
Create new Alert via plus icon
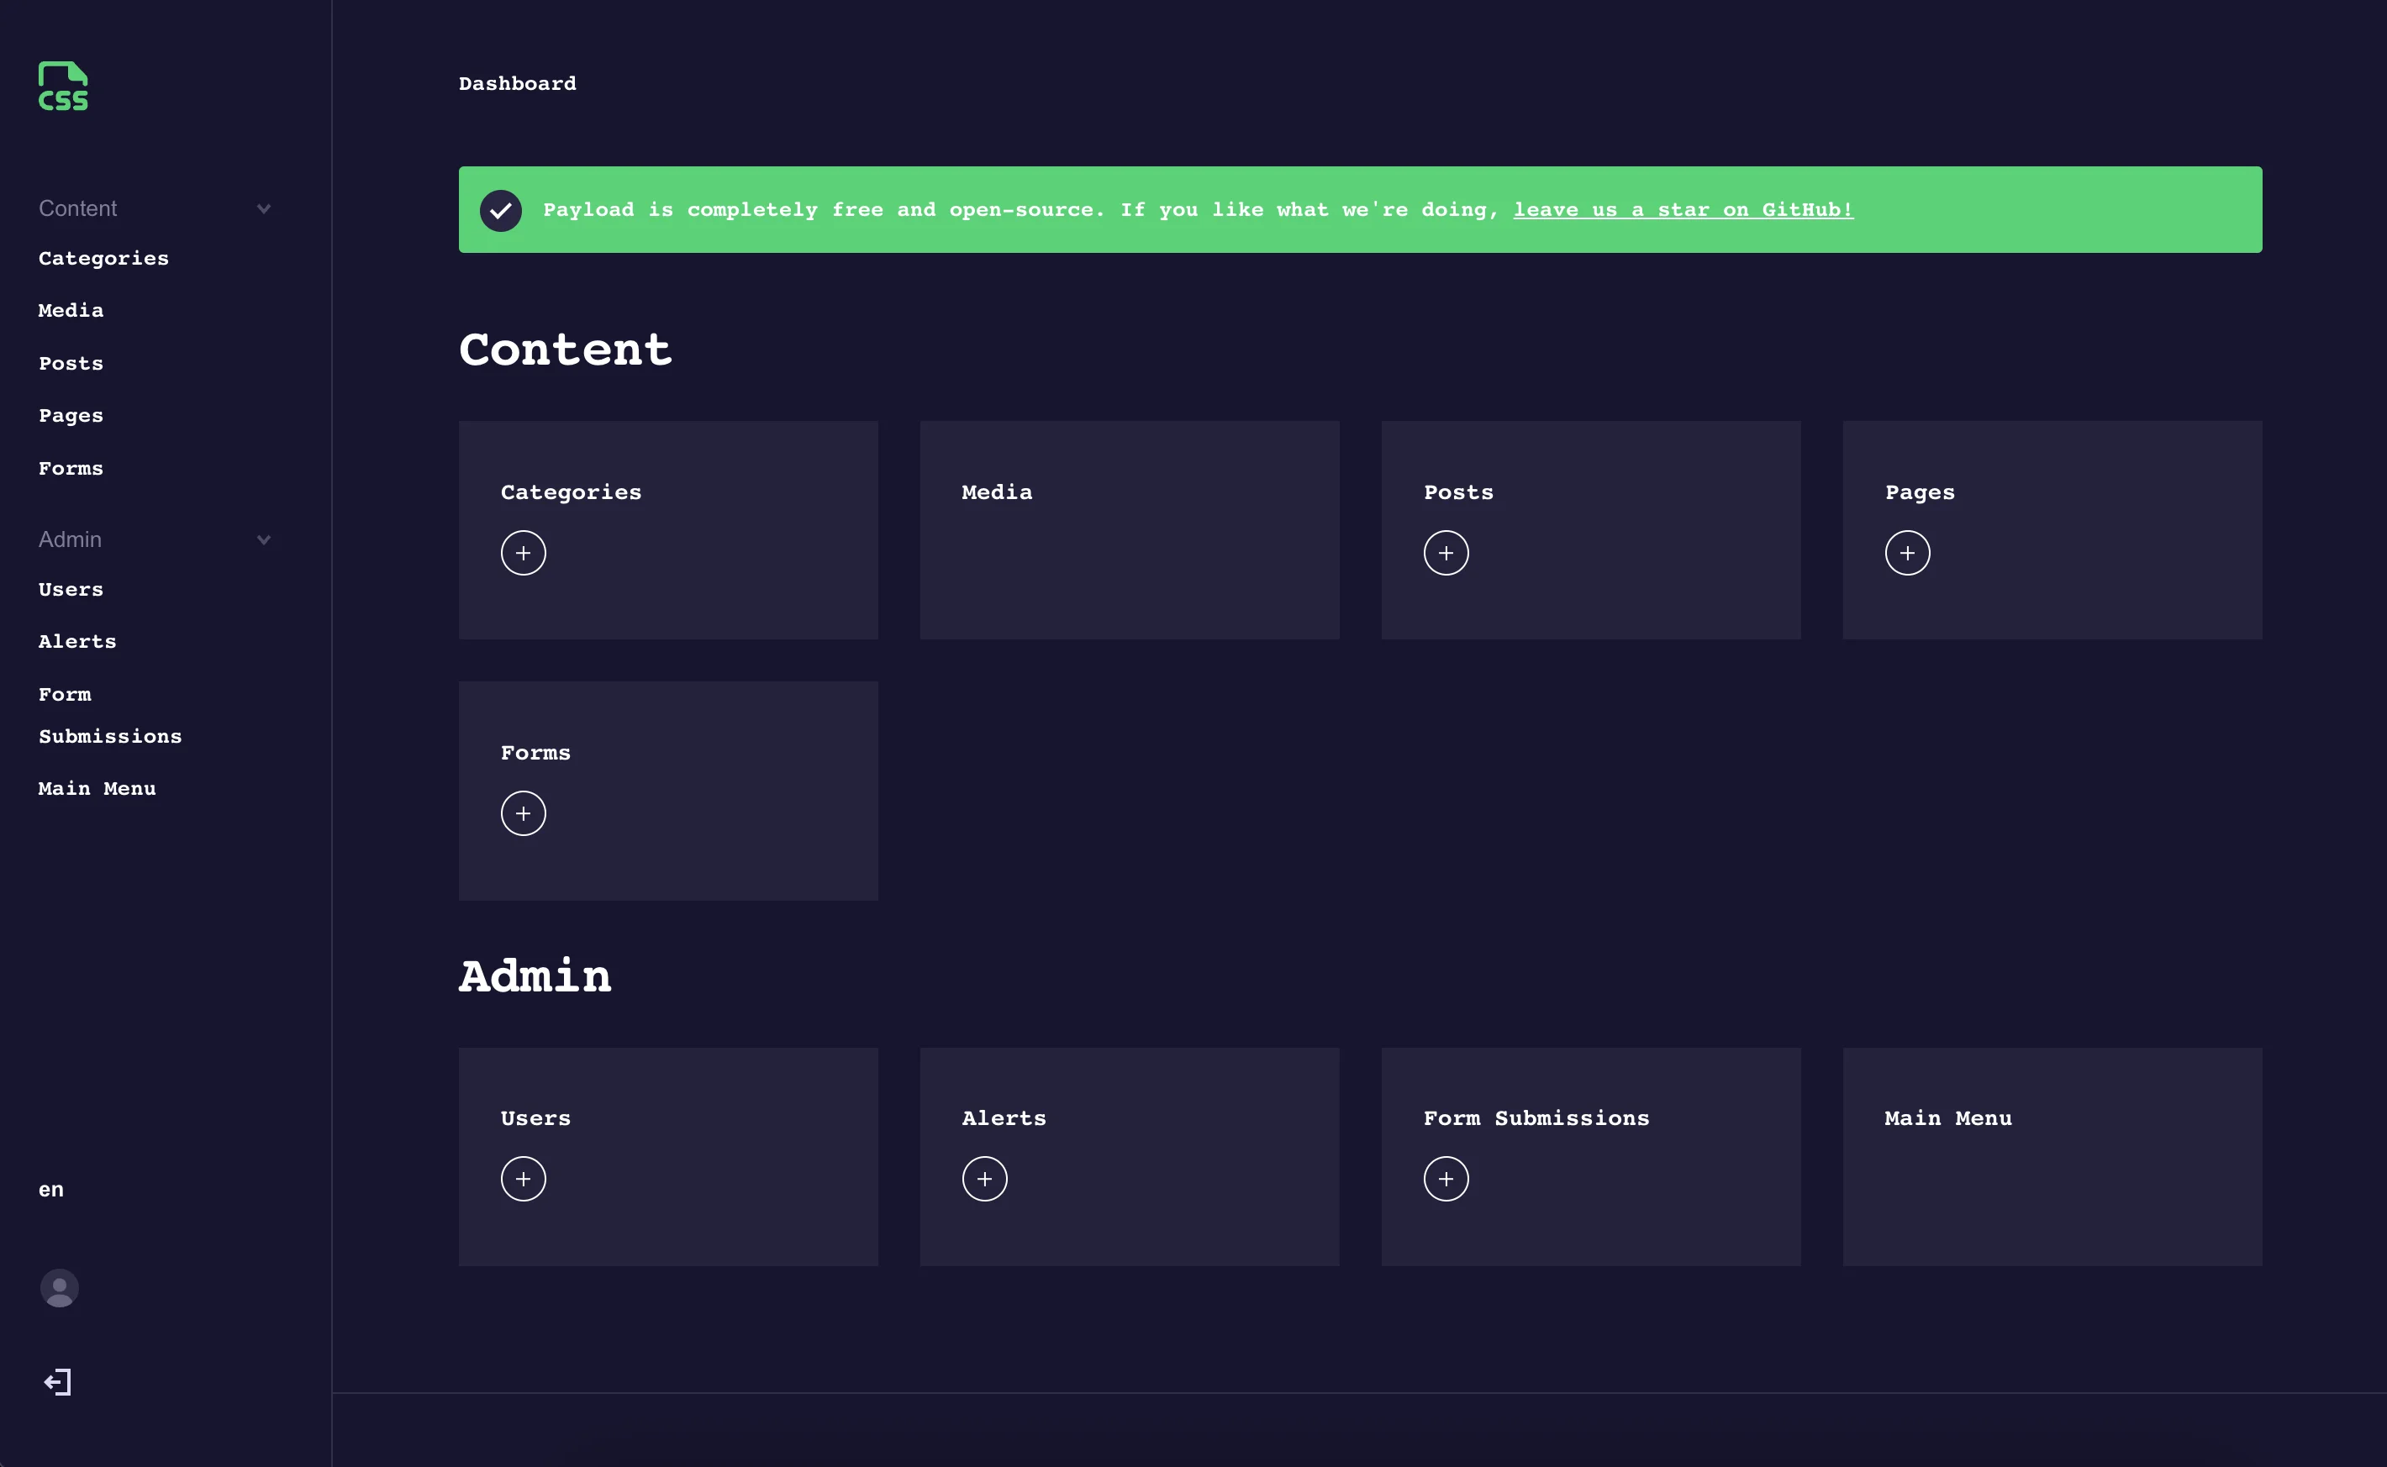click(x=984, y=1179)
